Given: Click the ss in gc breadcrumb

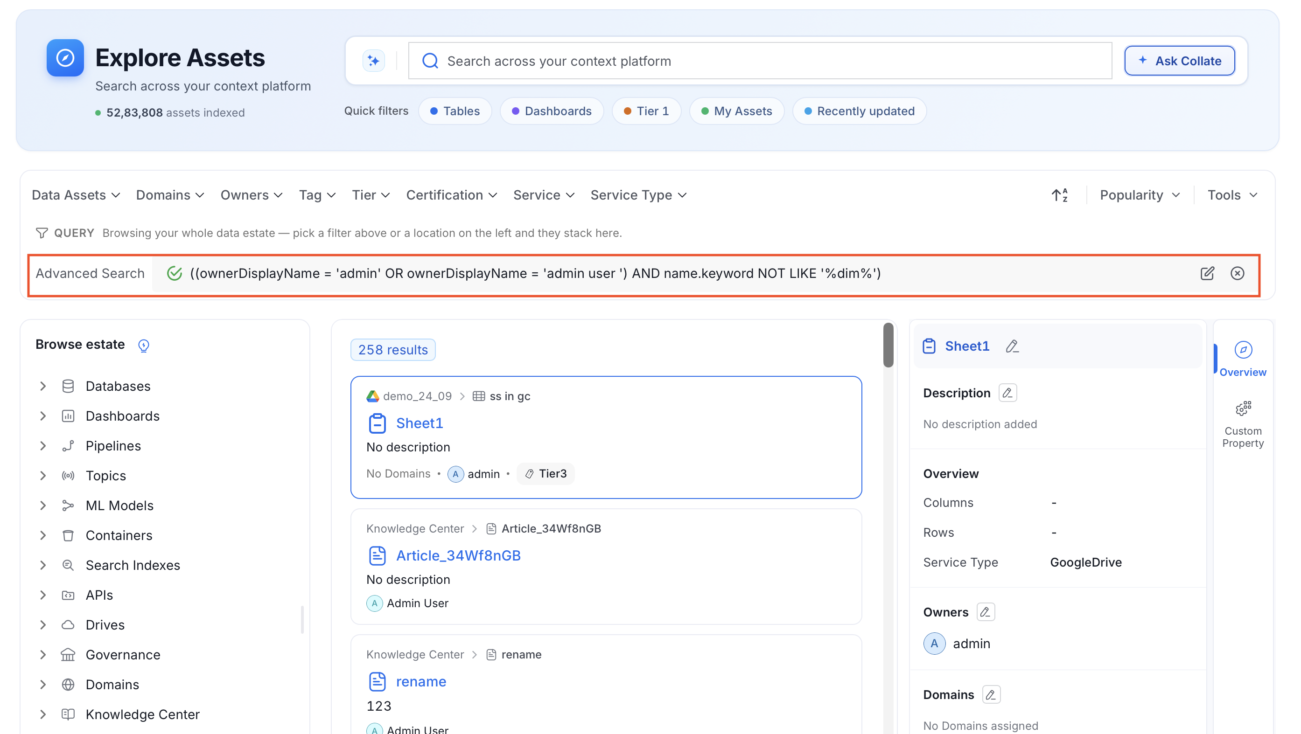Looking at the screenshot, I should [x=510, y=396].
